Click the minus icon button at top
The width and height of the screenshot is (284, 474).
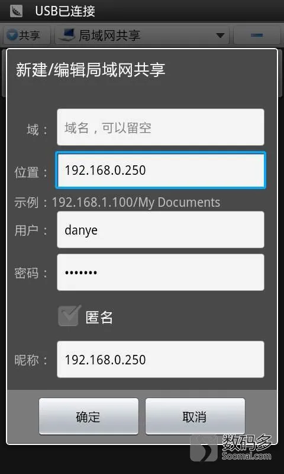pyautogui.click(x=257, y=36)
